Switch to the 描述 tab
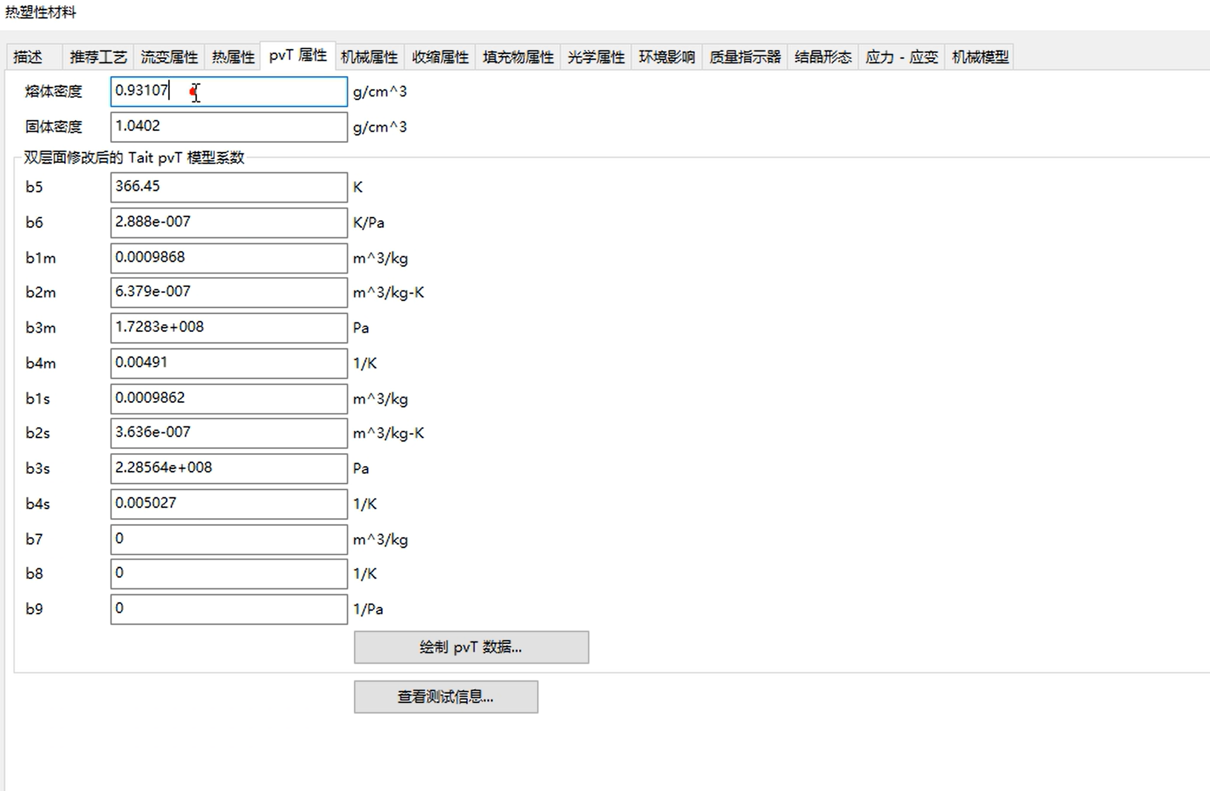The height and width of the screenshot is (791, 1210). tap(29, 57)
